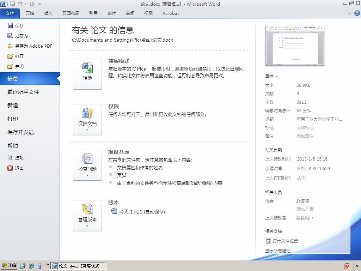
Task: Open the 检查问题 dropdown button
Action: coord(87,165)
